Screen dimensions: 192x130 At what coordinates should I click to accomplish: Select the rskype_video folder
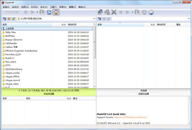click(x=47, y=84)
